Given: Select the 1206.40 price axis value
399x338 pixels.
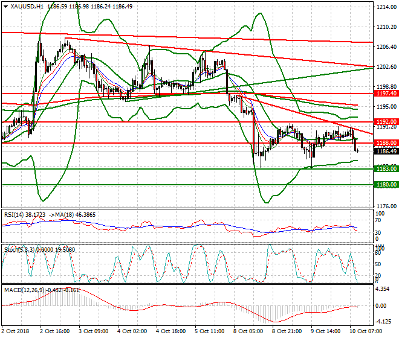Looking at the screenshot, I should pyautogui.click(x=386, y=46).
